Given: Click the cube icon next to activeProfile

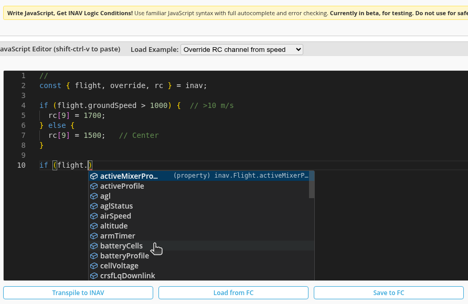Looking at the screenshot, I should click(x=94, y=186).
